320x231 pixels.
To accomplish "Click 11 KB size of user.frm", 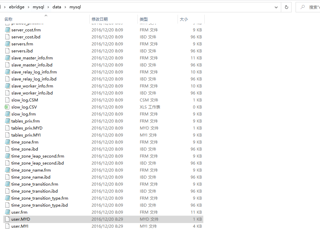I will tap(196, 212).
